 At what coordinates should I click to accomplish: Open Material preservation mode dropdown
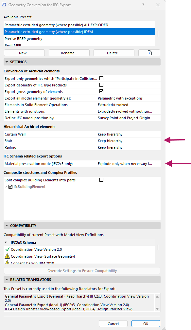[x=129, y=164]
